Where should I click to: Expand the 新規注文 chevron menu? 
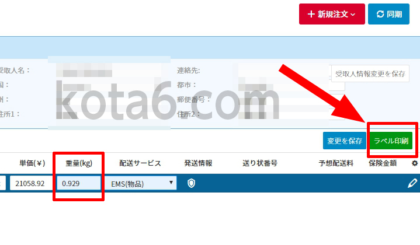(x=353, y=15)
